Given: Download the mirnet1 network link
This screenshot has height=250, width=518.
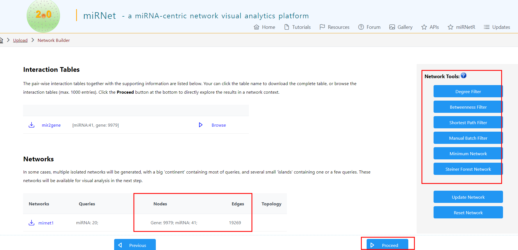Looking at the screenshot, I should tap(46, 223).
